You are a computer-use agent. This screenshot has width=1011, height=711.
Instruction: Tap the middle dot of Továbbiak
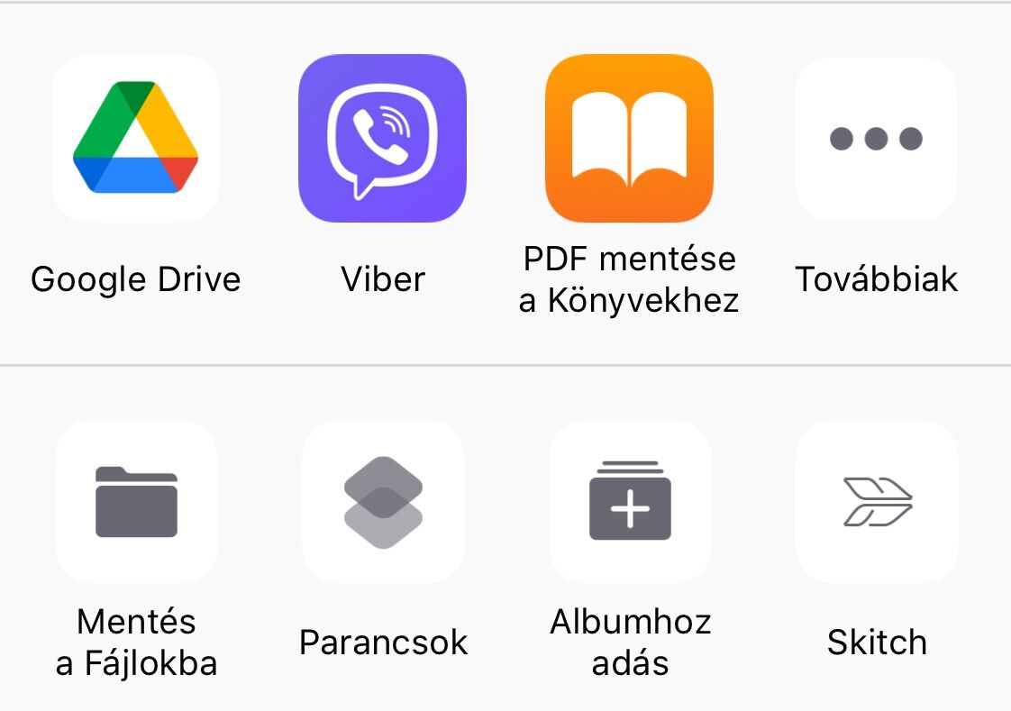876,139
